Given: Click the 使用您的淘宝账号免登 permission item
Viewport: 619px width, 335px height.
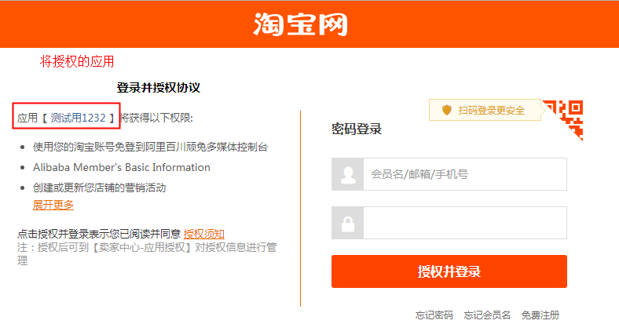Looking at the screenshot, I should pyautogui.click(x=150, y=147).
